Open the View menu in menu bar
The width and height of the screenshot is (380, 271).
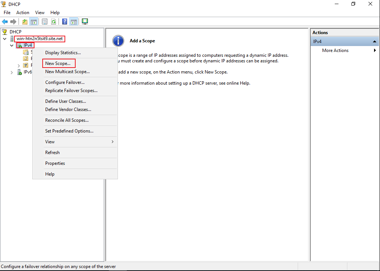[x=40, y=13]
